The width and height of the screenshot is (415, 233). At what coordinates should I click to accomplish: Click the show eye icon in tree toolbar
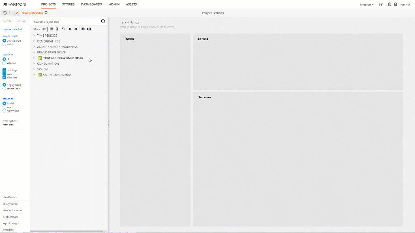pyautogui.click(x=70, y=29)
